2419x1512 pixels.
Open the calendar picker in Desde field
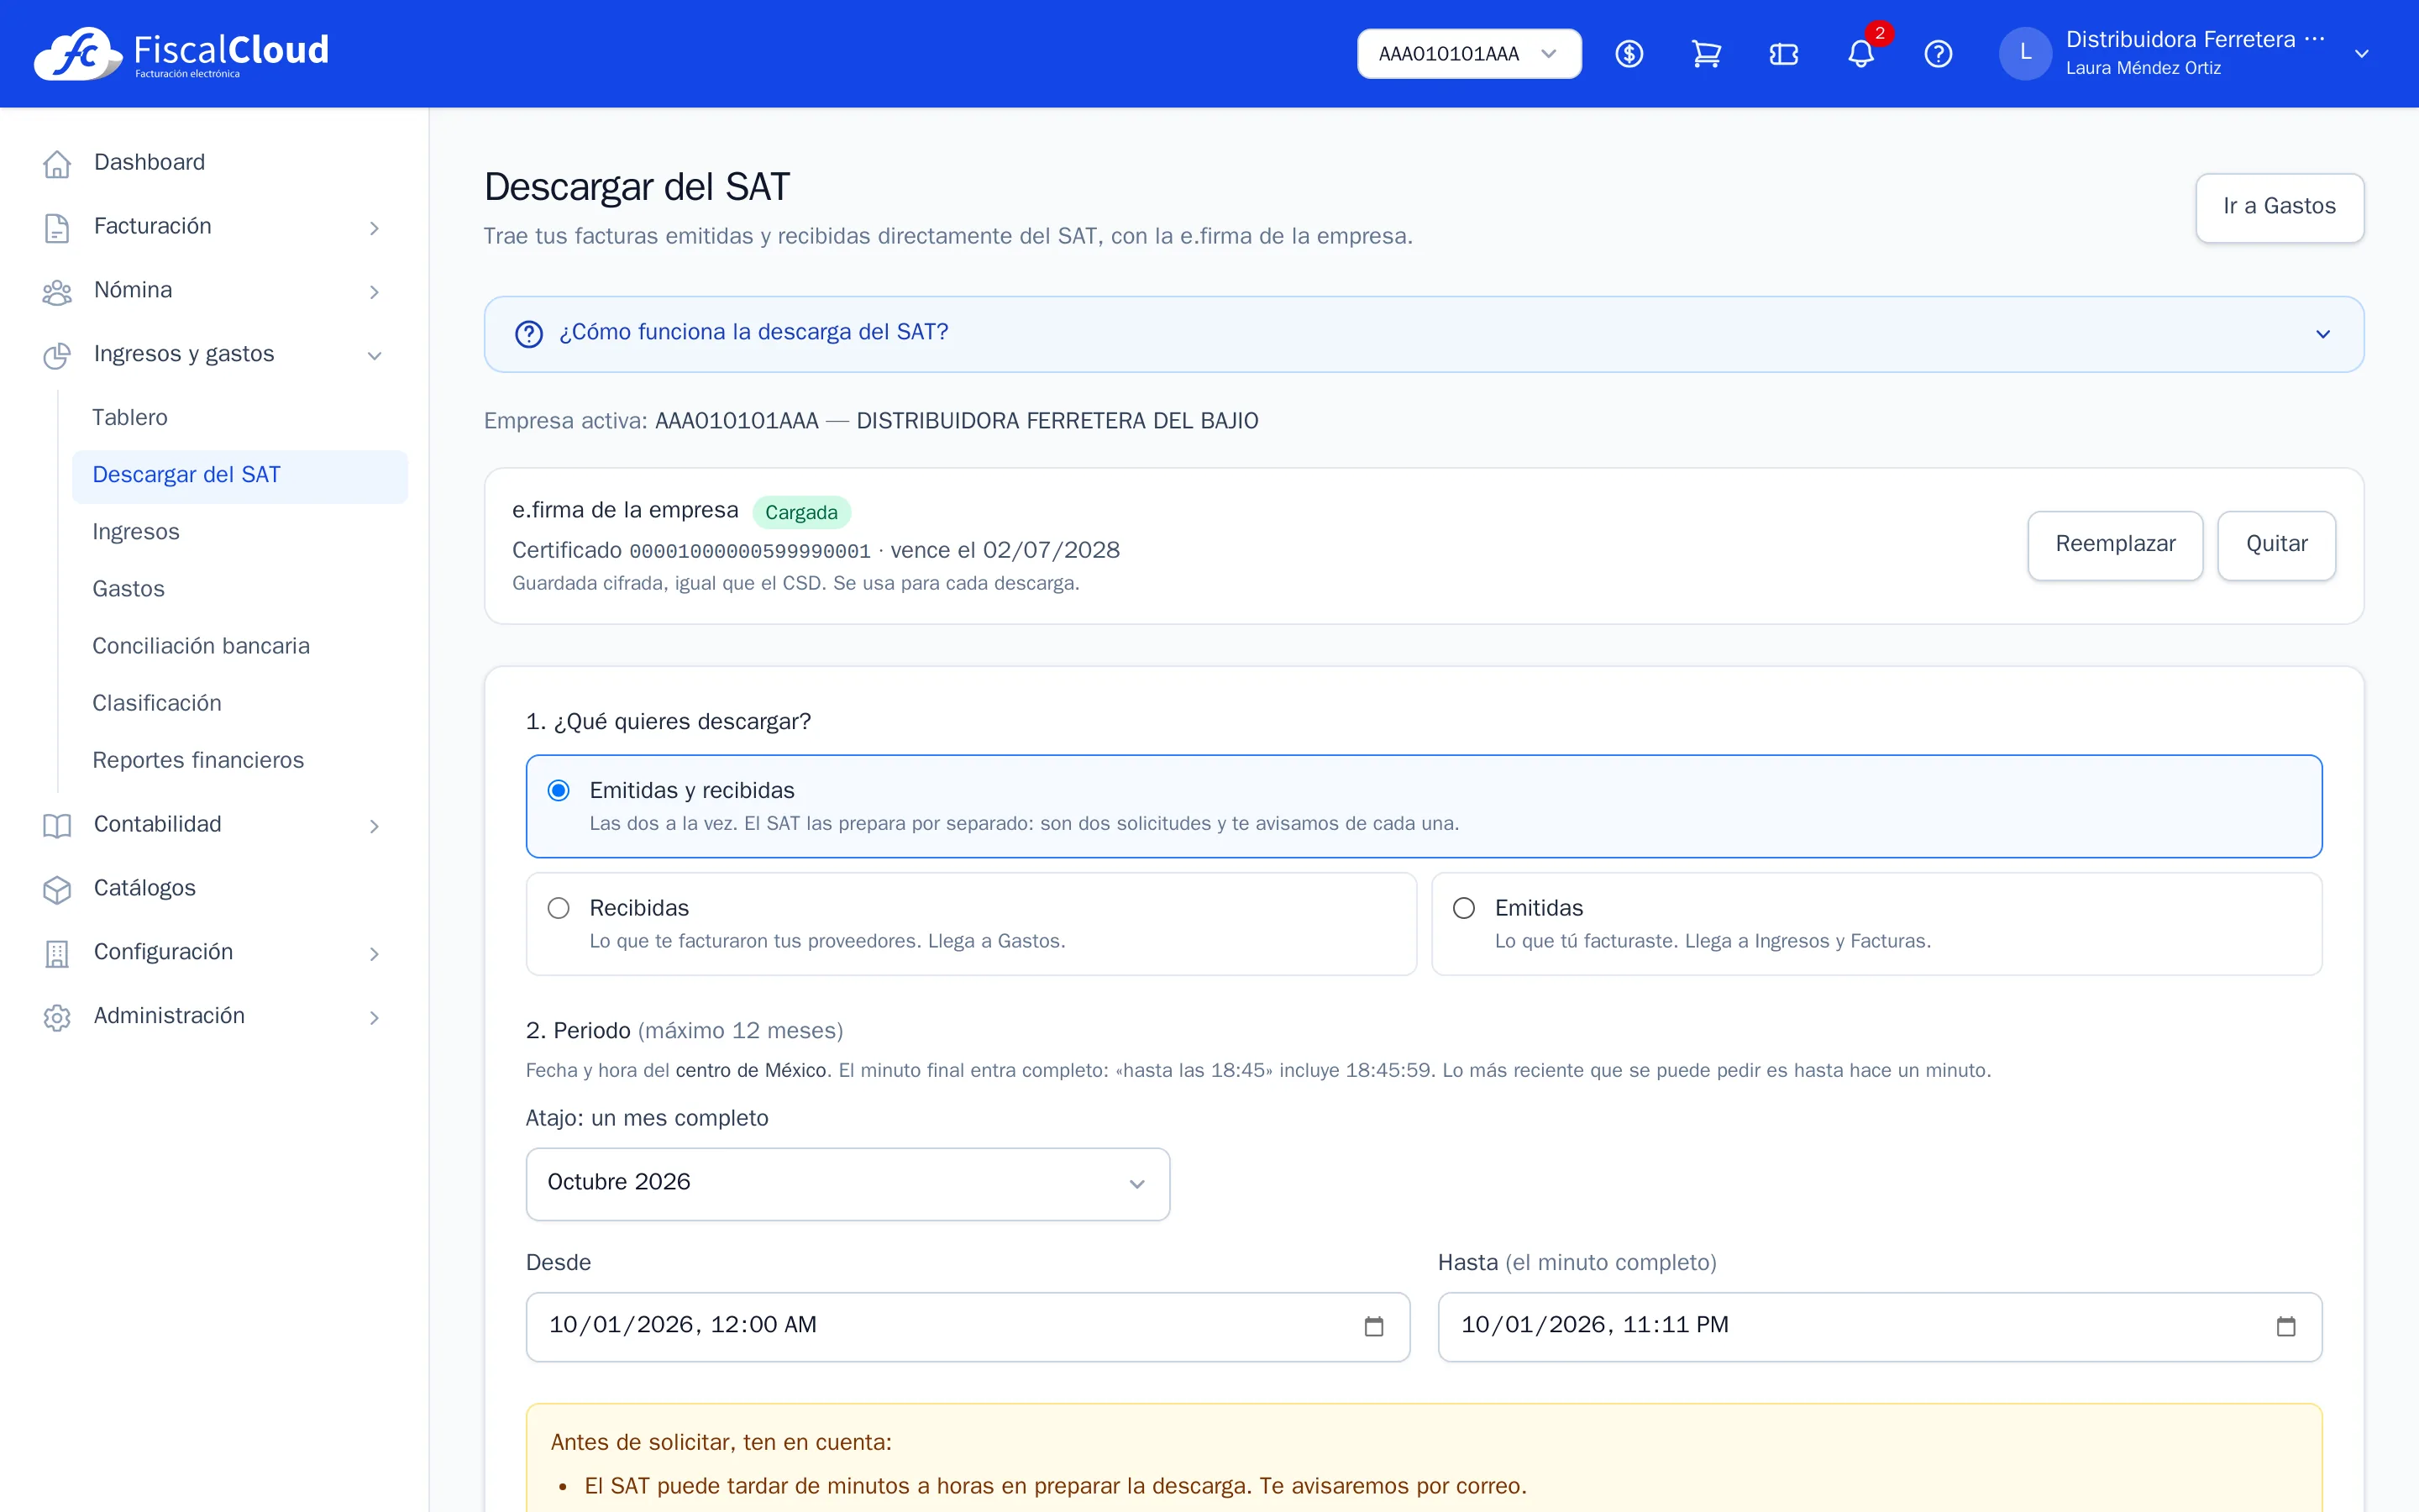[x=1373, y=1326]
